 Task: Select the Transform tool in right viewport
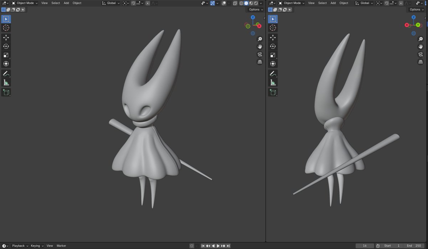[x=273, y=64]
